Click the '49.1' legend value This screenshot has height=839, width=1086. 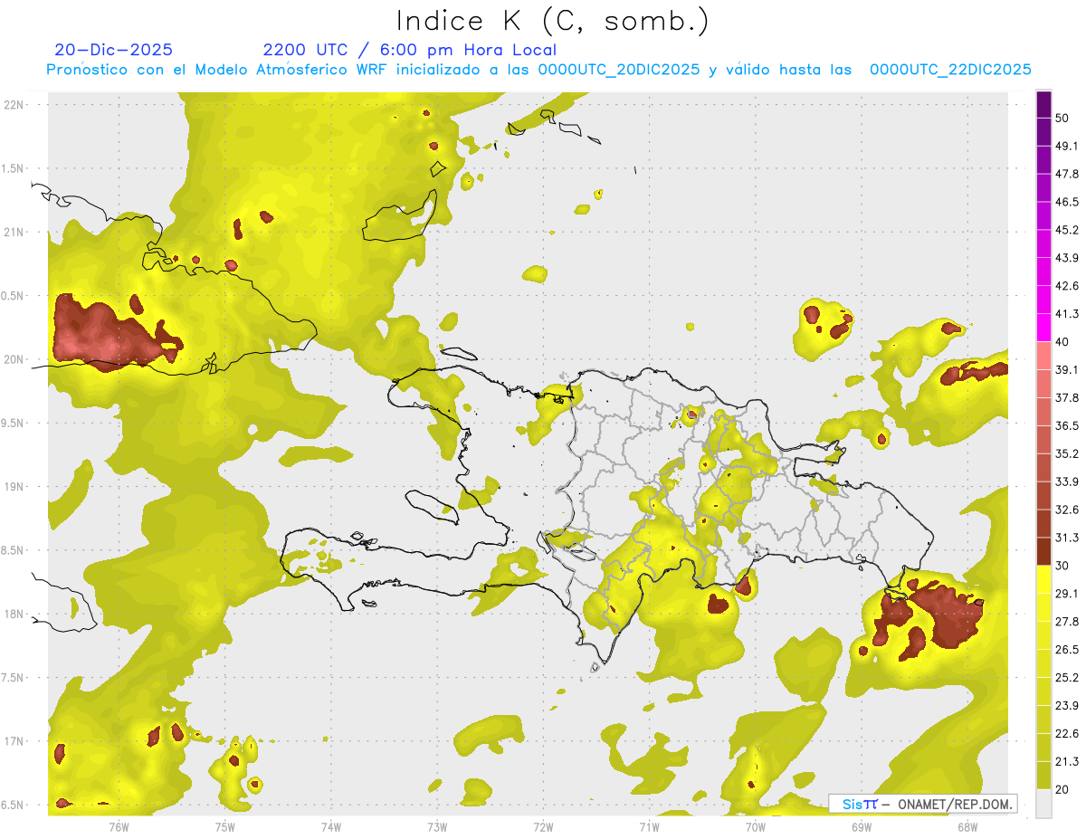pyautogui.click(x=1067, y=146)
